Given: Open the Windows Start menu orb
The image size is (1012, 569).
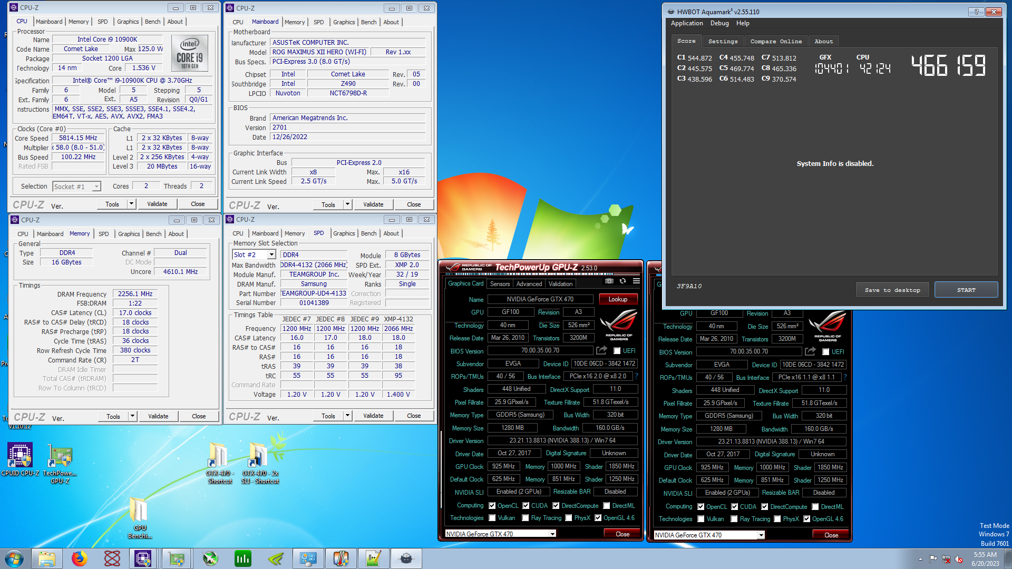Looking at the screenshot, I should coord(14,558).
